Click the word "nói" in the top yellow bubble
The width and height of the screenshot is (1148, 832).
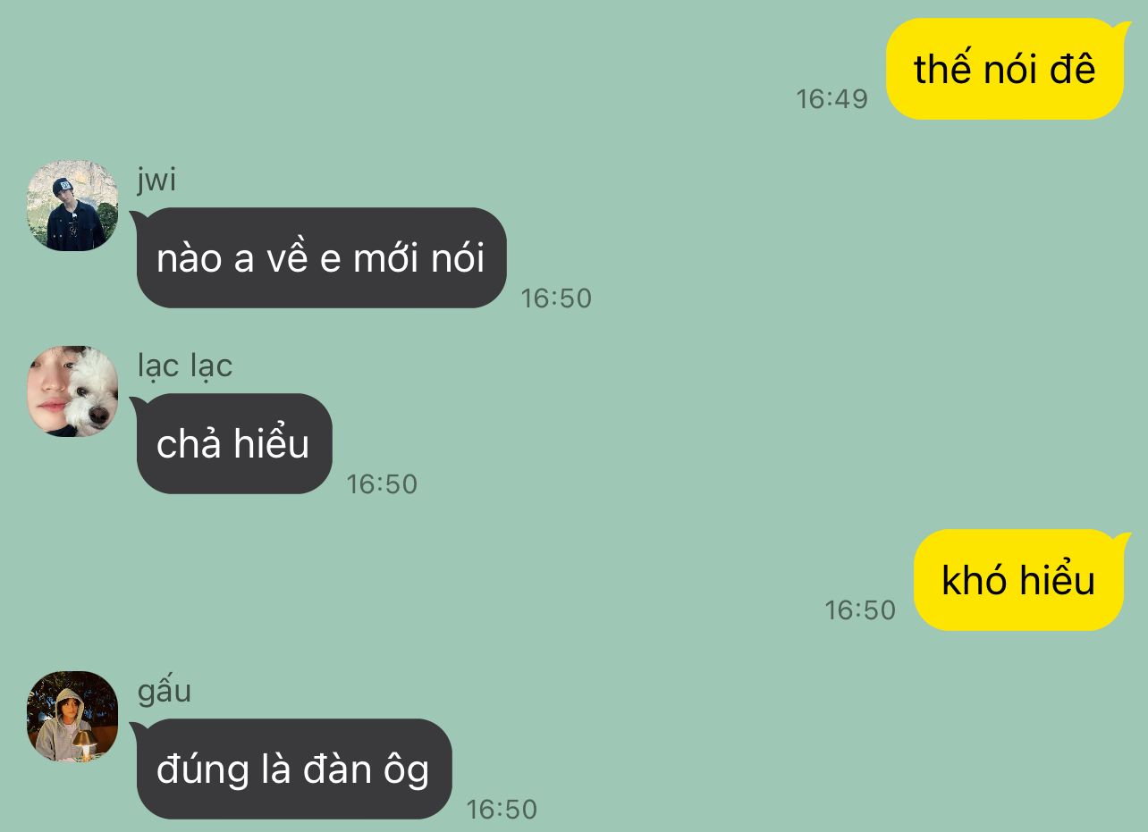[x=1005, y=69]
